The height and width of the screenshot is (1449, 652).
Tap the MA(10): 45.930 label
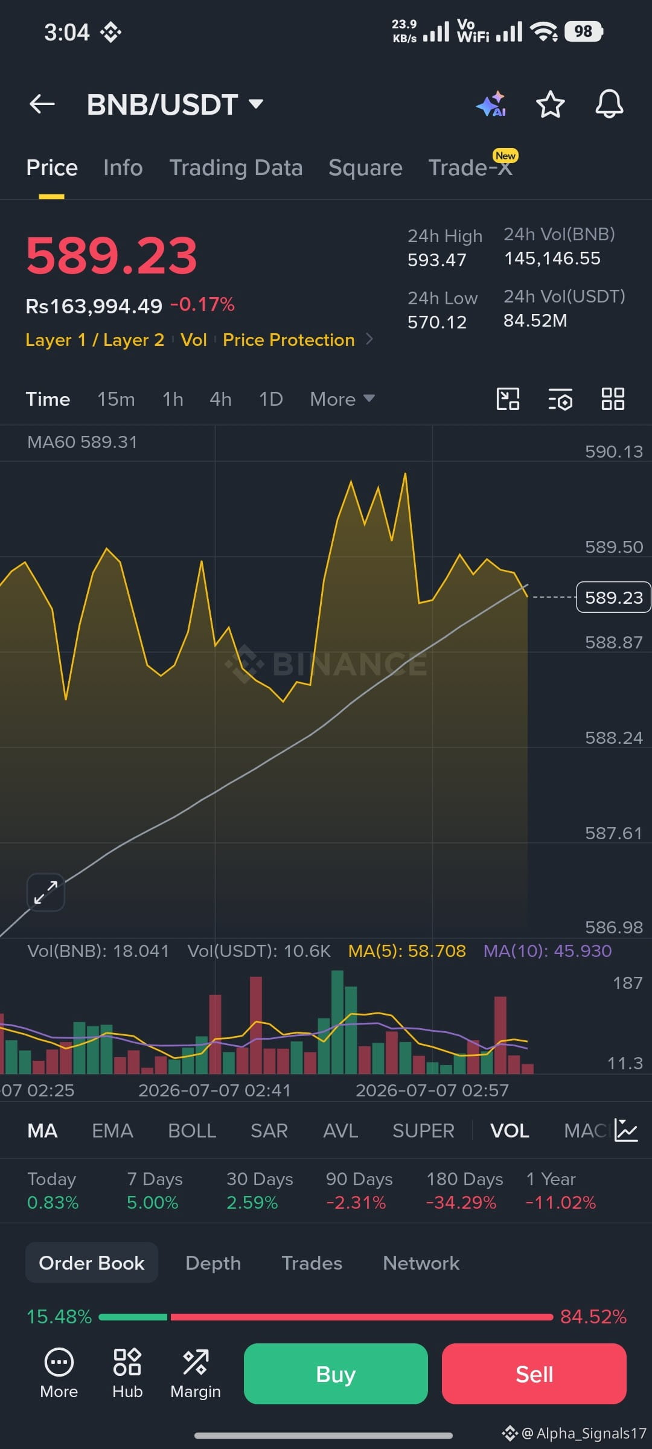548,951
